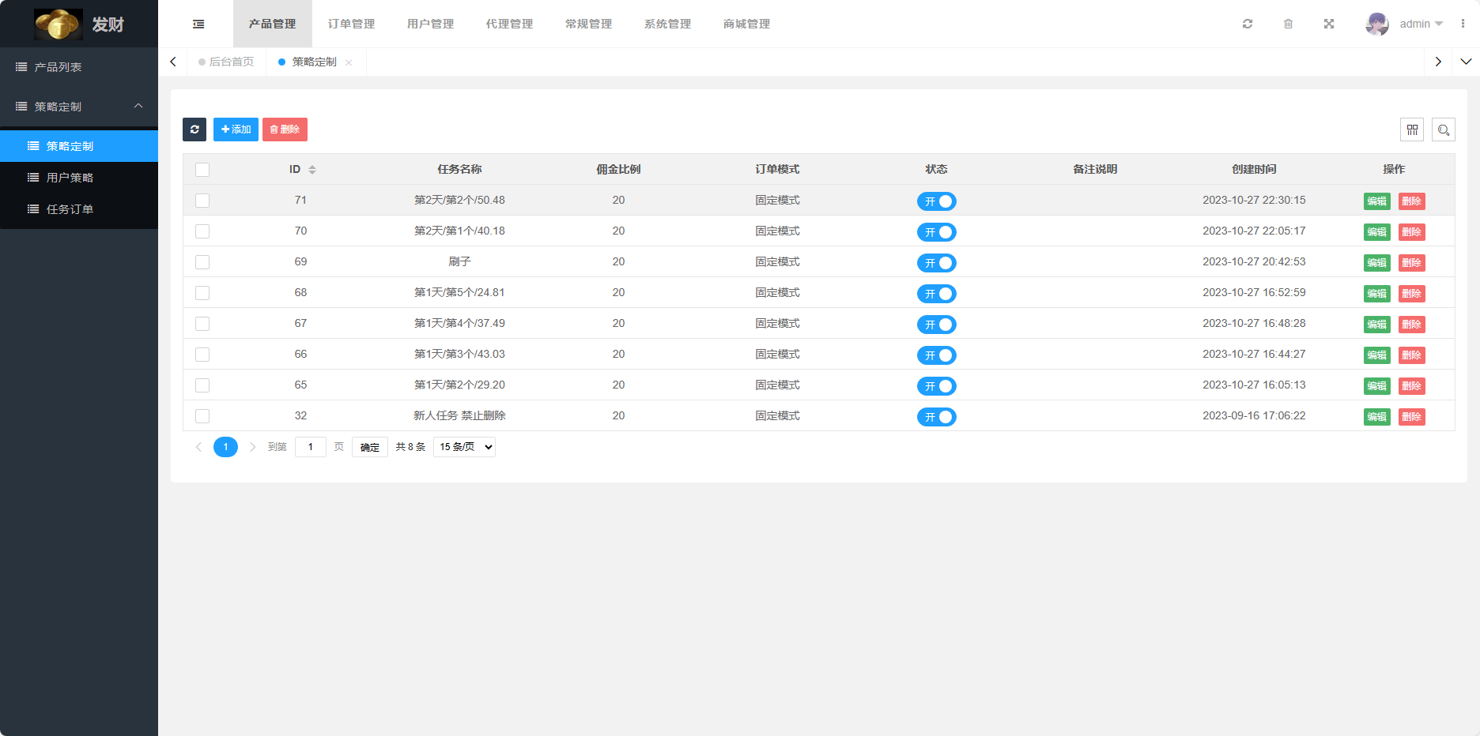Image resolution: width=1480 pixels, height=736 pixels.
Task: Switch to the 常规管理 top menu
Action: [x=589, y=24]
